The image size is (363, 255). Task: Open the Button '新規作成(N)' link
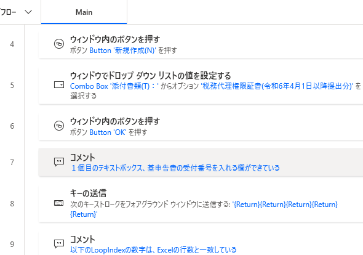[x=122, y=51]
